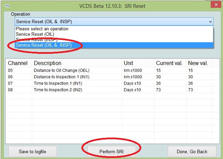
Task: Select Service Reset (OIL & INSP) highlighted option
Action: 114,45
